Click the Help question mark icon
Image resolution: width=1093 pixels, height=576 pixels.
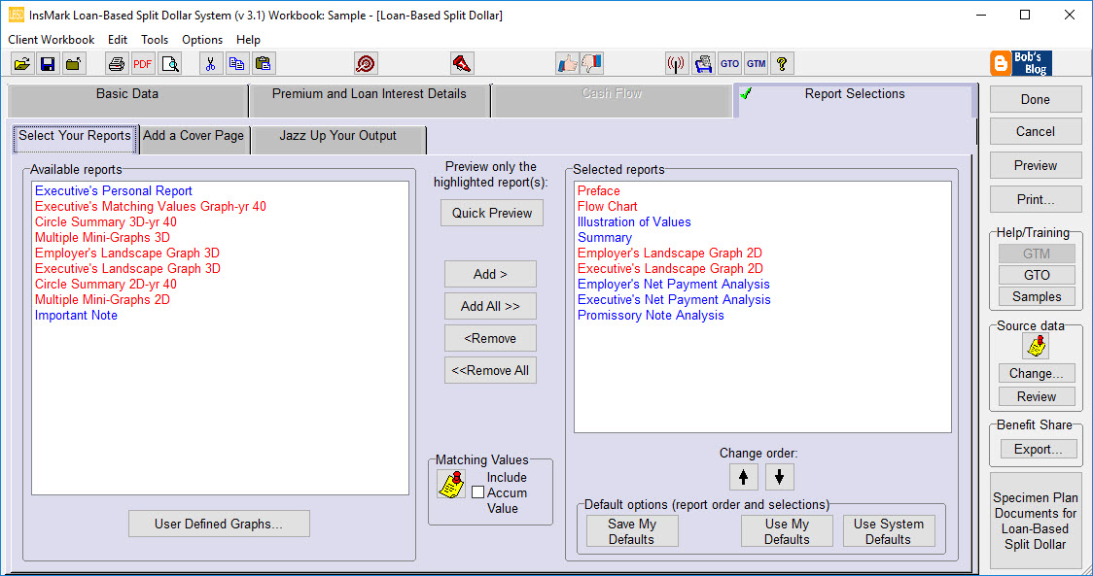(784, 63)
